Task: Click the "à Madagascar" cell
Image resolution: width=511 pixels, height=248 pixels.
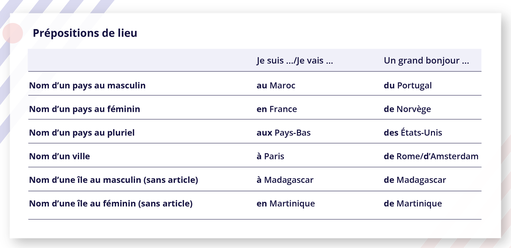Action: (285, 180)
